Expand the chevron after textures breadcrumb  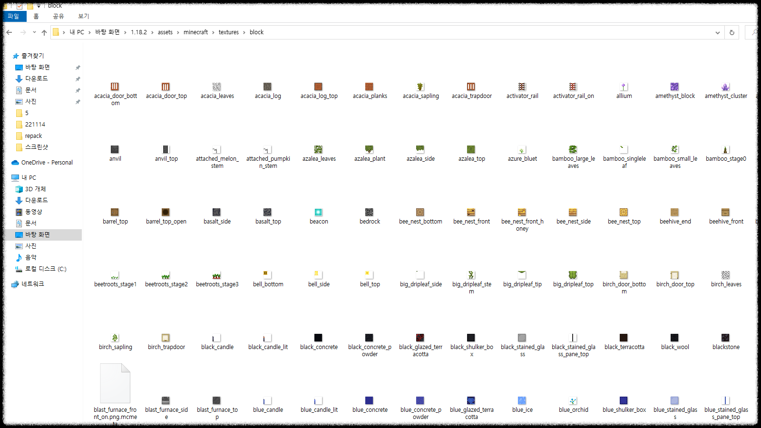(244, 32)
